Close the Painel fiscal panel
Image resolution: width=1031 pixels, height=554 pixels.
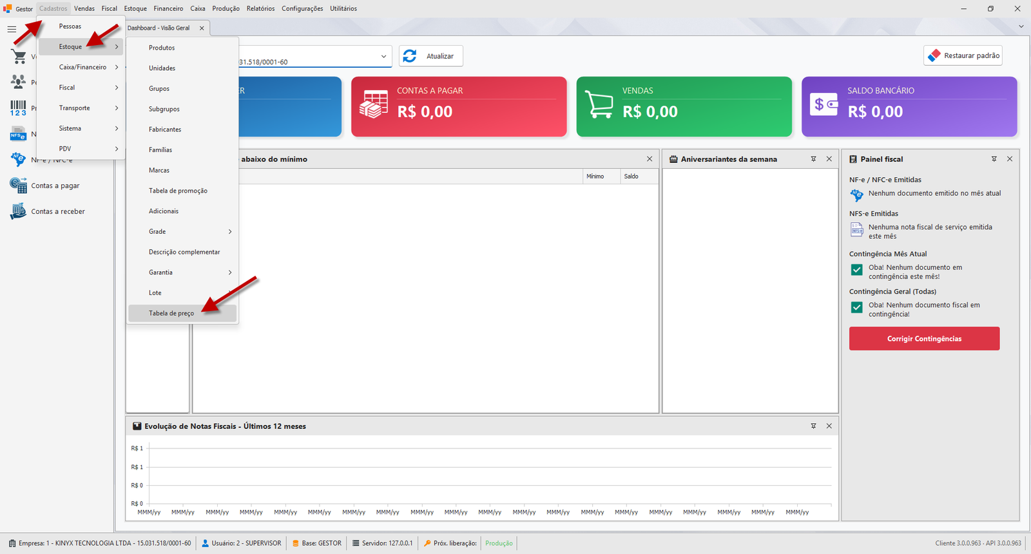pyautogui.click(x=1010, y=159)
